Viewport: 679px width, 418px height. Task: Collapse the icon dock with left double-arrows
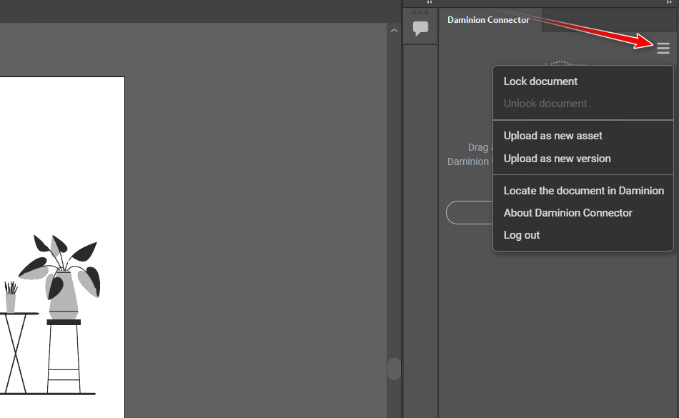click(430, 3)
